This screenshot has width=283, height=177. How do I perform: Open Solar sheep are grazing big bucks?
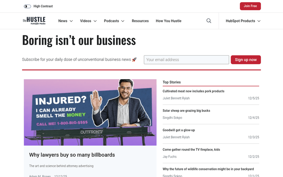tap(186, 111)
